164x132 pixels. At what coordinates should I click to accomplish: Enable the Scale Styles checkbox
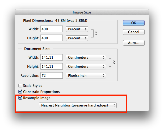click(x=20, y=86)
